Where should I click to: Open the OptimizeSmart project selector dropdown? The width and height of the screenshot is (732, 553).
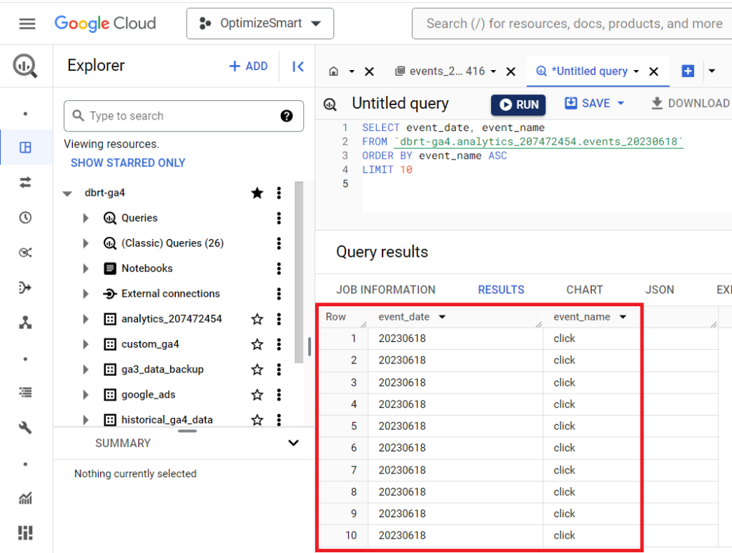click(x=260, y=24)
